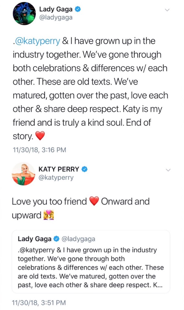
Task: Open Lady Gaga's profile avatar
Action: coord(24,14)
